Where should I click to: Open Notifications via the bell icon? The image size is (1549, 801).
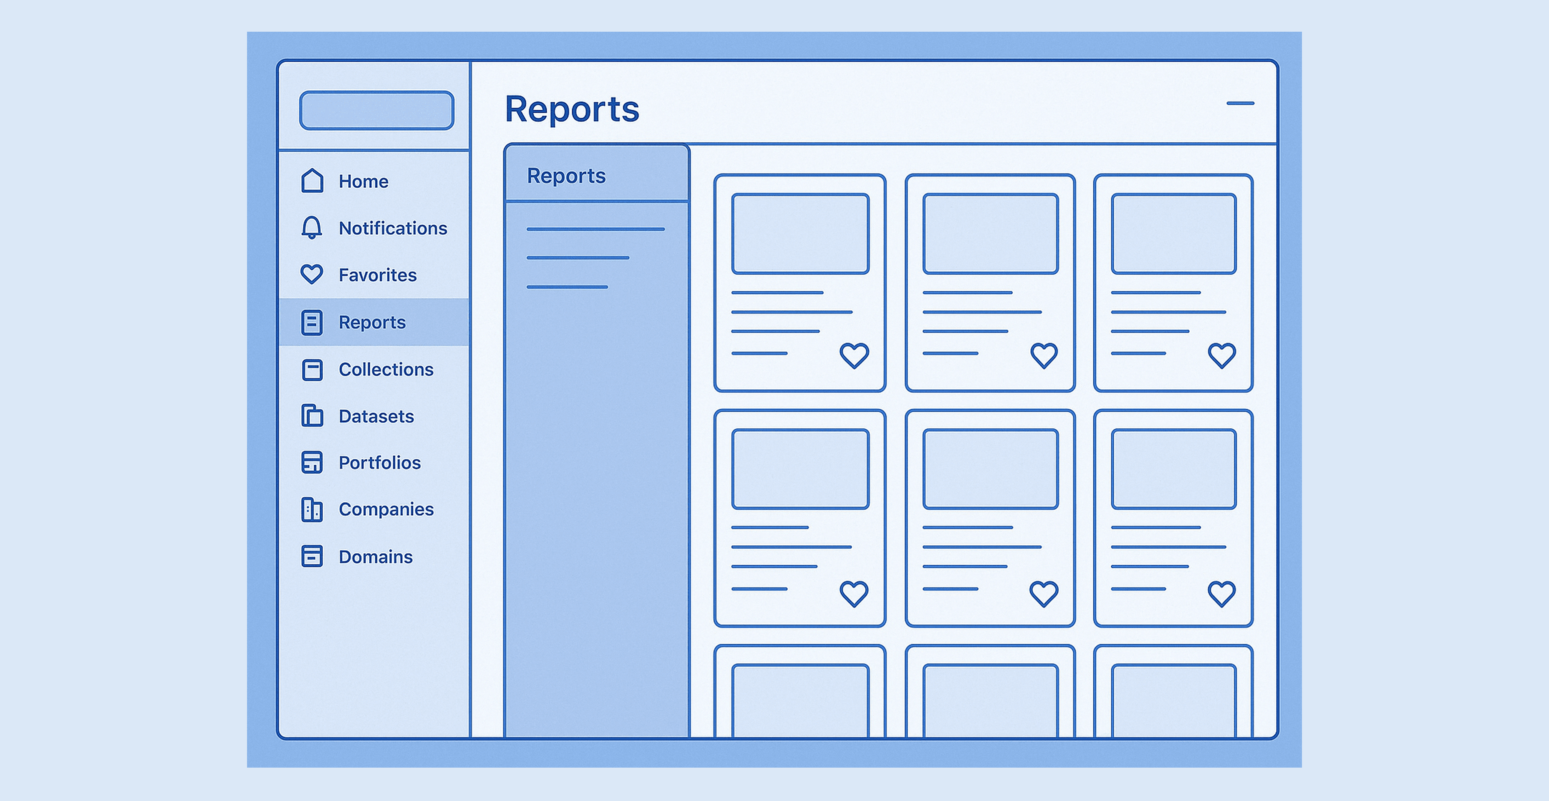[x=311, y=228]
